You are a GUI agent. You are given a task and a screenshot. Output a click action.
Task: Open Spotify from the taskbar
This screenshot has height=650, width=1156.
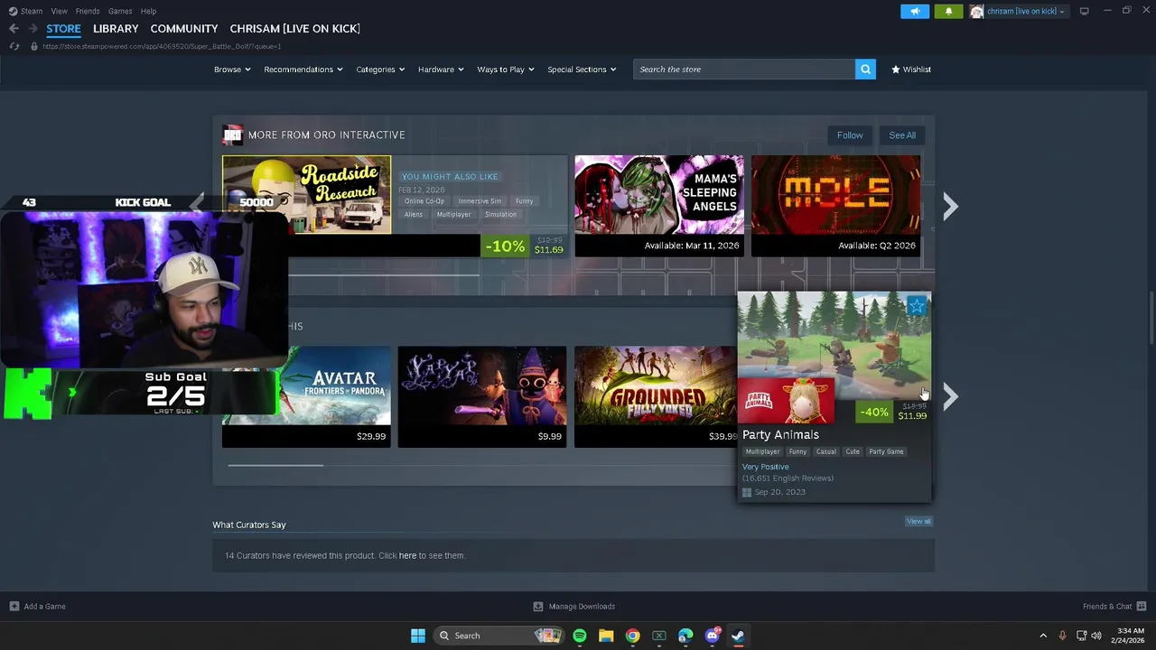(x=580, y=636)
